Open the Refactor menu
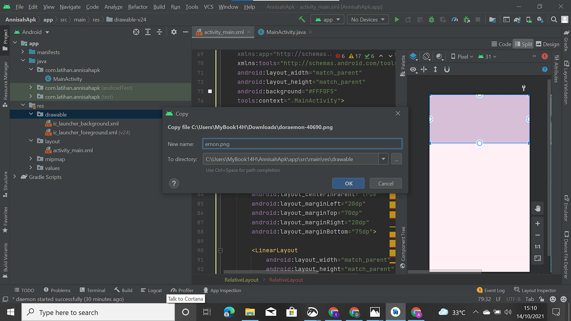This screenshot has height=321, width=571. [x=137, y=7]
